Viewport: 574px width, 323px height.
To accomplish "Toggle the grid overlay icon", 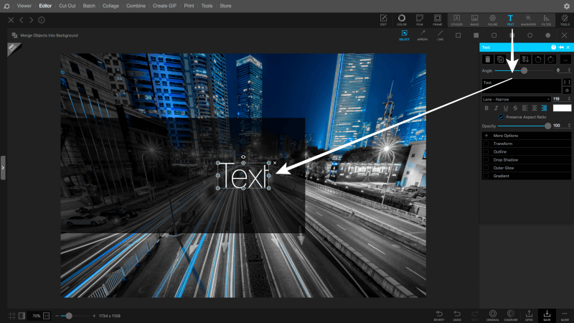I will click(12, 316).
